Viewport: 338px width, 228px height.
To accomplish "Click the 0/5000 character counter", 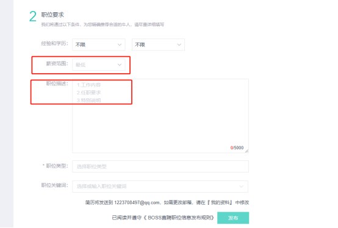I will click(x=237, y=148).
